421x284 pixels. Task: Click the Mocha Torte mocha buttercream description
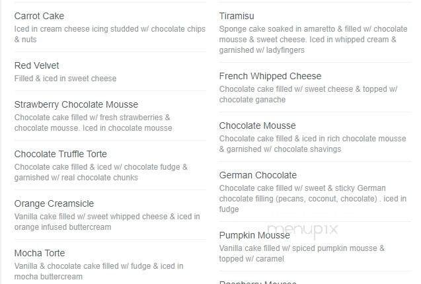[98, 271]
